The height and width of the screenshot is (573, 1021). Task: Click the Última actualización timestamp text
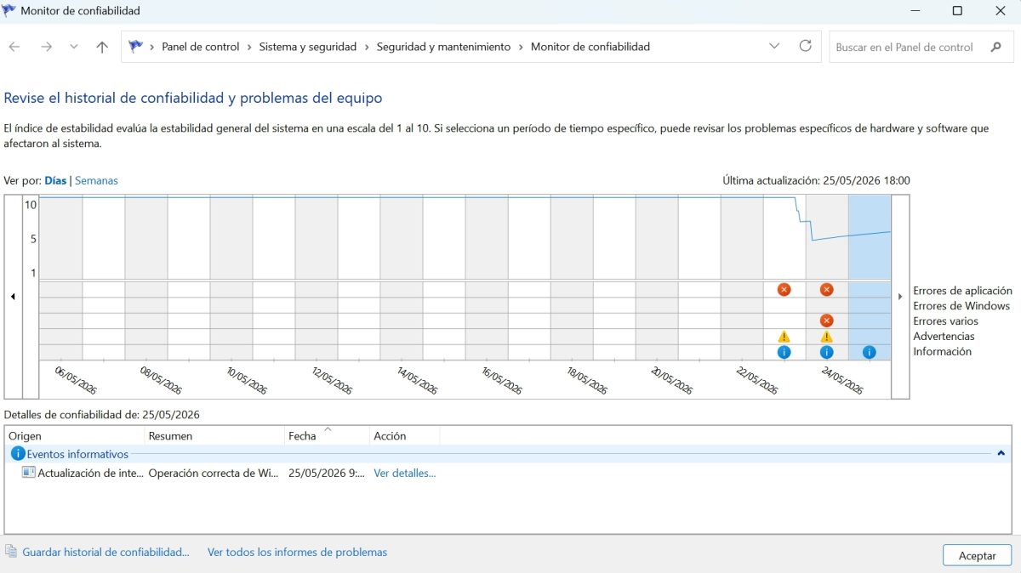[x=816, y=180]
